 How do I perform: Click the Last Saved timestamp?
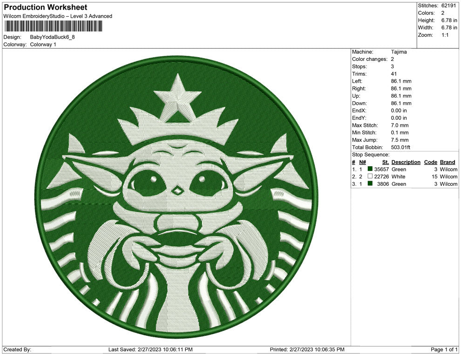click(150, 349)
